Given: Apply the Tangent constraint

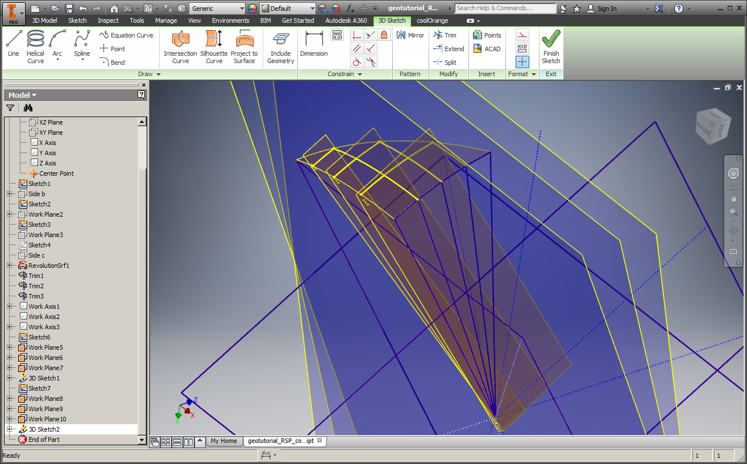Looking at the screenshot, I should tap(357, 62).
